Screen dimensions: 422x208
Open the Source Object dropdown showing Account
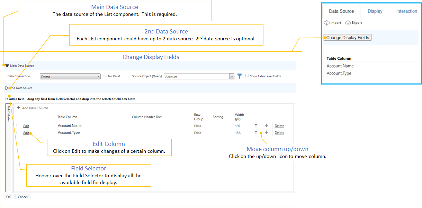(x=199, y=77)
